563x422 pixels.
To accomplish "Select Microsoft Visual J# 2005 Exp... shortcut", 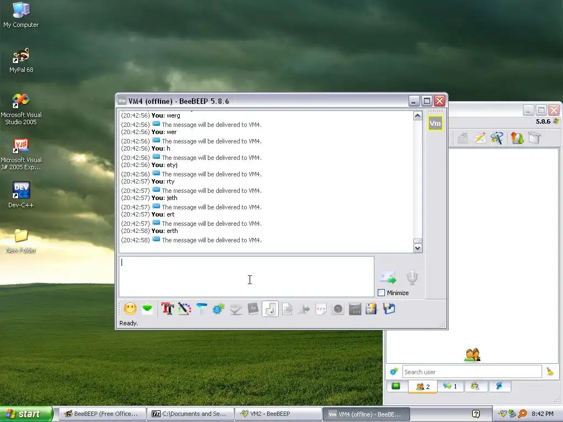I will point(21,154).
